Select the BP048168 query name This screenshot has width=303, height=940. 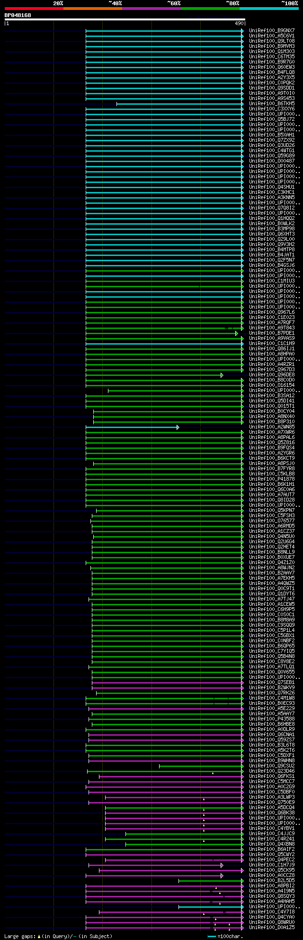pyautogui.click(x=18, y=15)
